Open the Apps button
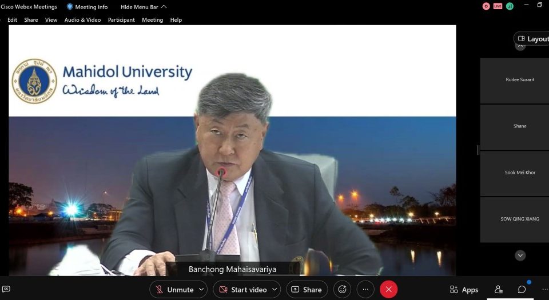The image size is (549, 300). 464,290
